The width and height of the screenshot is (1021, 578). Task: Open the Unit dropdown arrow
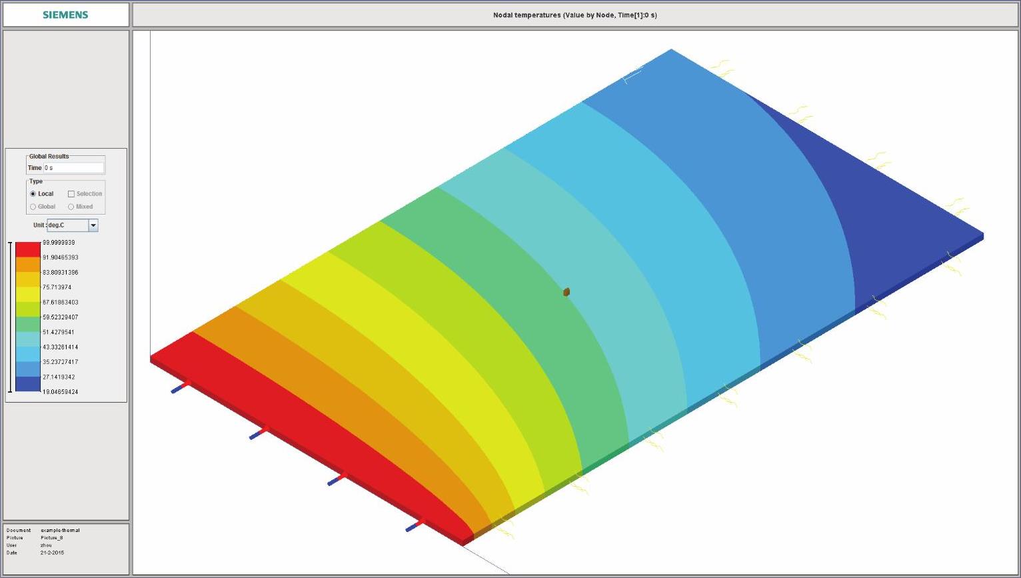(x=93, y=225)
